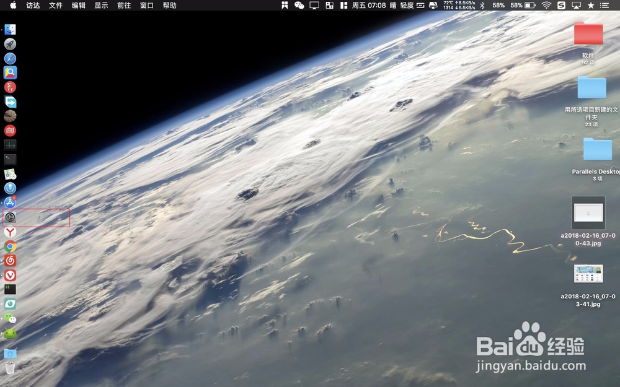
Task: Select the red 软件 folder on desktop
Action: (x=588, y=33)
